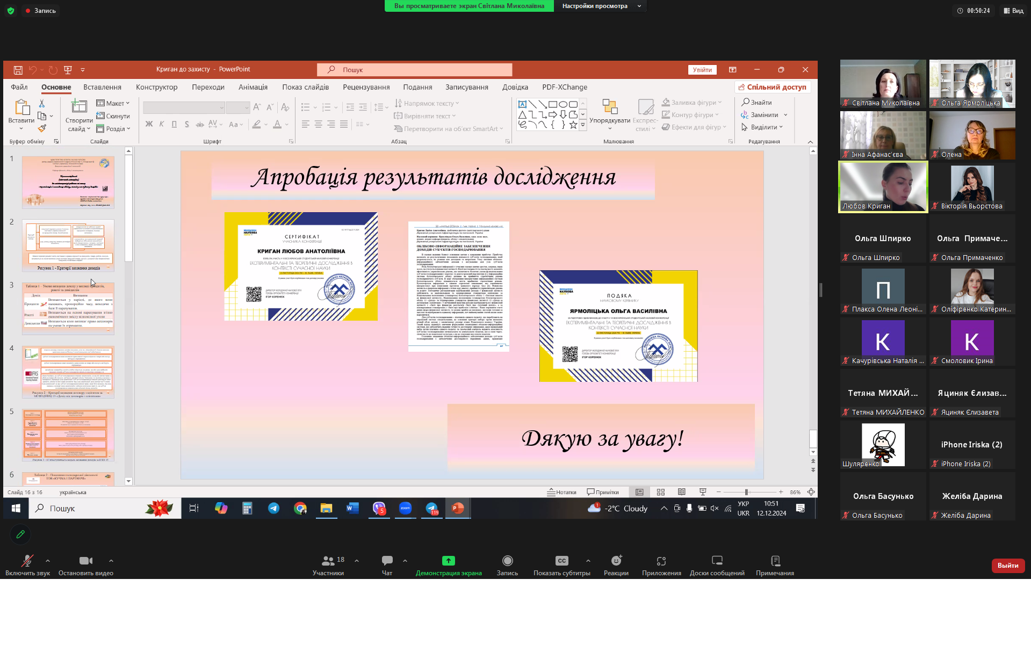Image resolution: width=1031 pixels, height=666 pixels.
Task: Expand audio options arrow beside Включить звук
Action: [48, 561]
